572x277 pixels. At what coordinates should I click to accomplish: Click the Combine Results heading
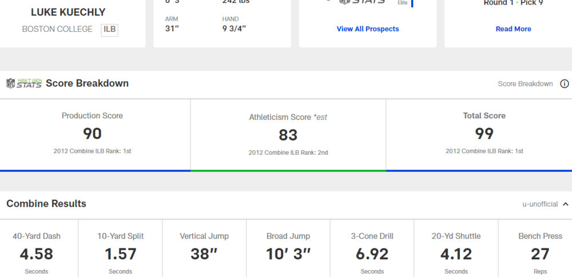click(46, 204)
